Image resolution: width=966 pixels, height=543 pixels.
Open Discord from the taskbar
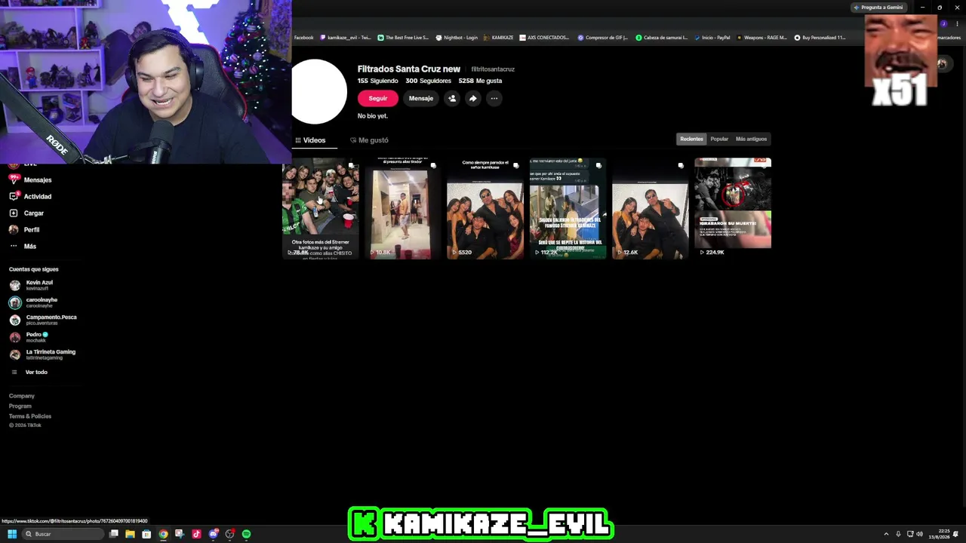coord(214,534)
